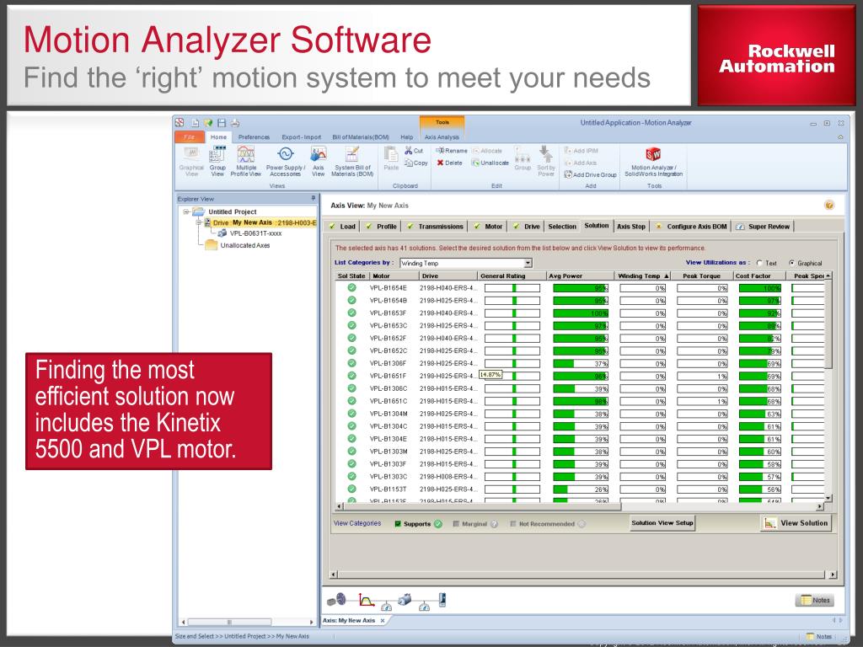Click the Motor column header
863x647 pixels.
[394, 275]
